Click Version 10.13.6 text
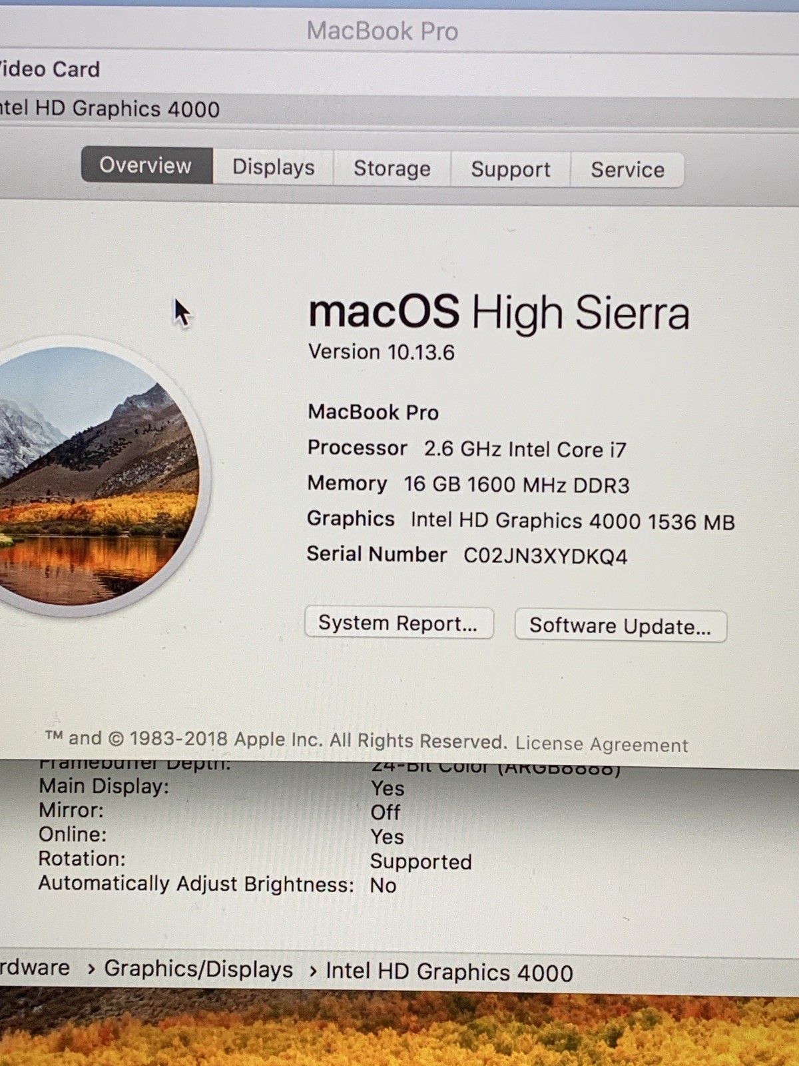This screenshot has height=1066, width=799. (381, 352)
